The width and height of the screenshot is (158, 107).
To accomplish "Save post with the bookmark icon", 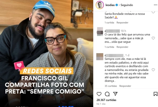I will click(155, 94).
